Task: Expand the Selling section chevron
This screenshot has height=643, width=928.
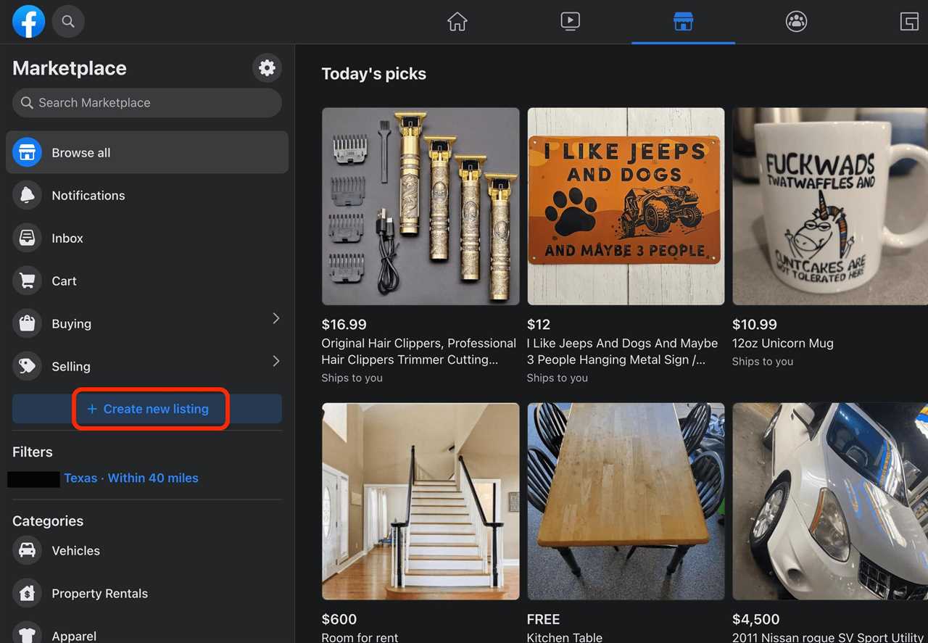Action: click(x=275, y=362)
